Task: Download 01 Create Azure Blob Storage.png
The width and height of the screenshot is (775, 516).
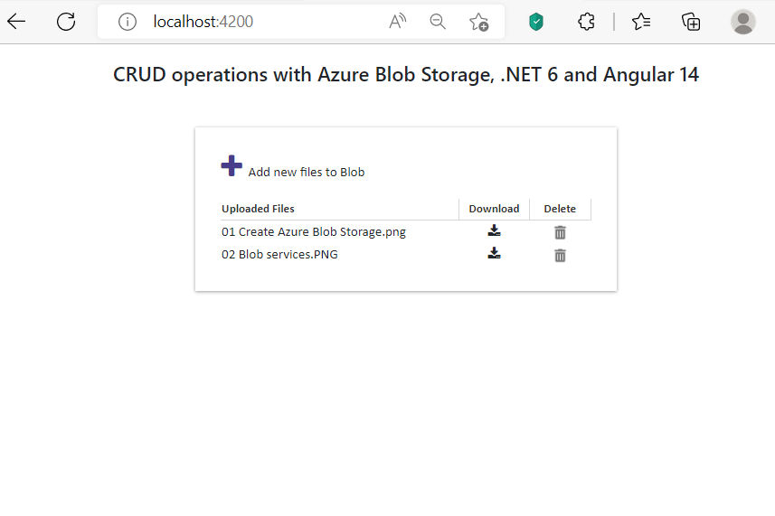Action: tap(494, 231)
